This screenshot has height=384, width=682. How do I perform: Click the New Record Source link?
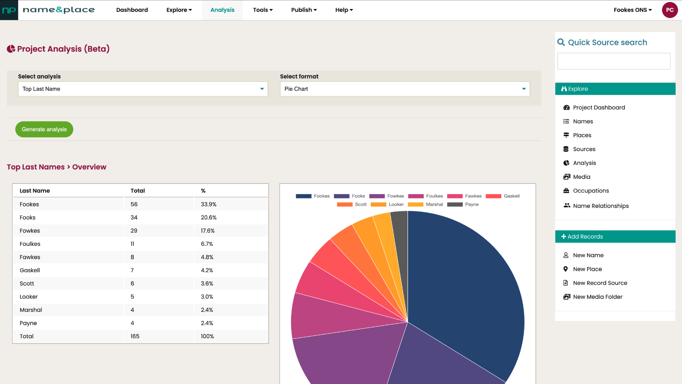pyautogui.click(x=600, y=283)
